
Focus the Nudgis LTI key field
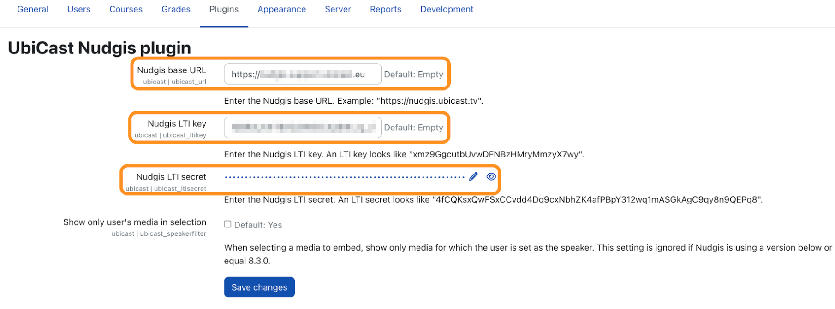point(303,128)
